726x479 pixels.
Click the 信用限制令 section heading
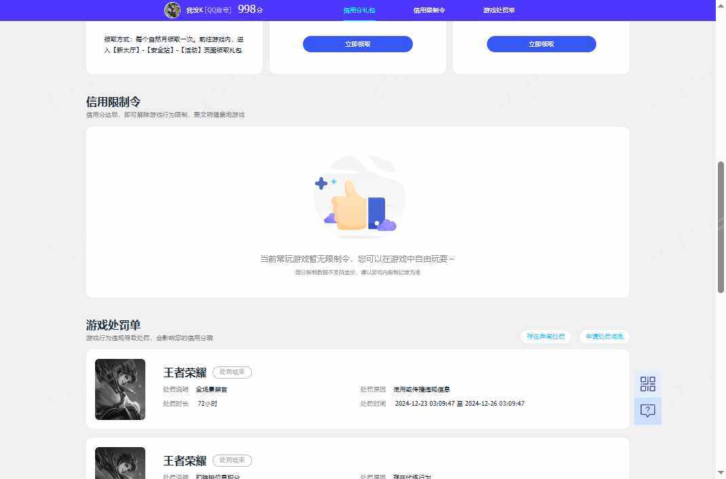pos(113,102)
